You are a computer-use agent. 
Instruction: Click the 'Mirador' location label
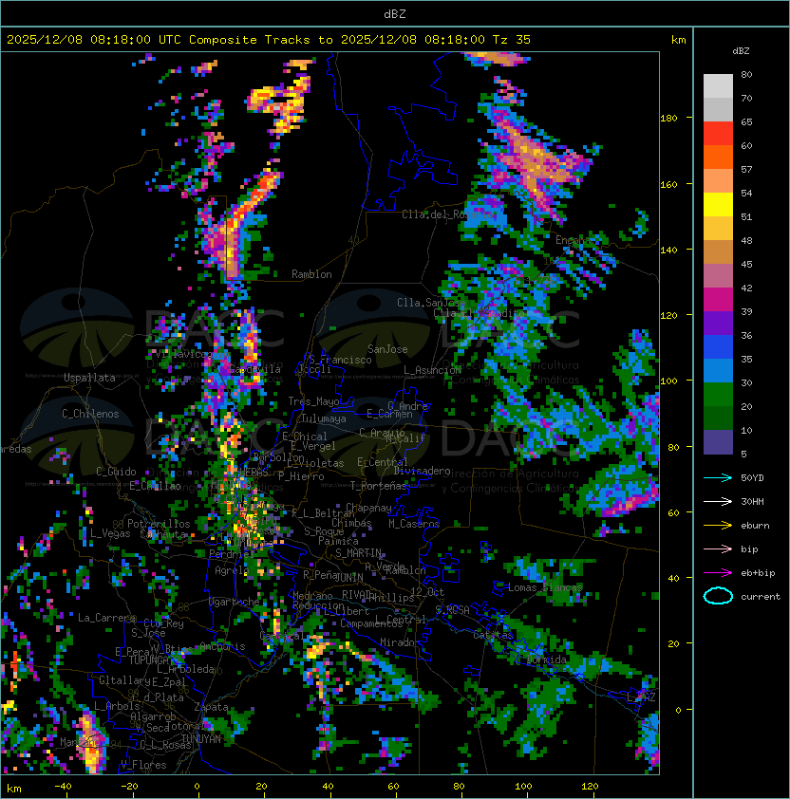click(401, 642)
